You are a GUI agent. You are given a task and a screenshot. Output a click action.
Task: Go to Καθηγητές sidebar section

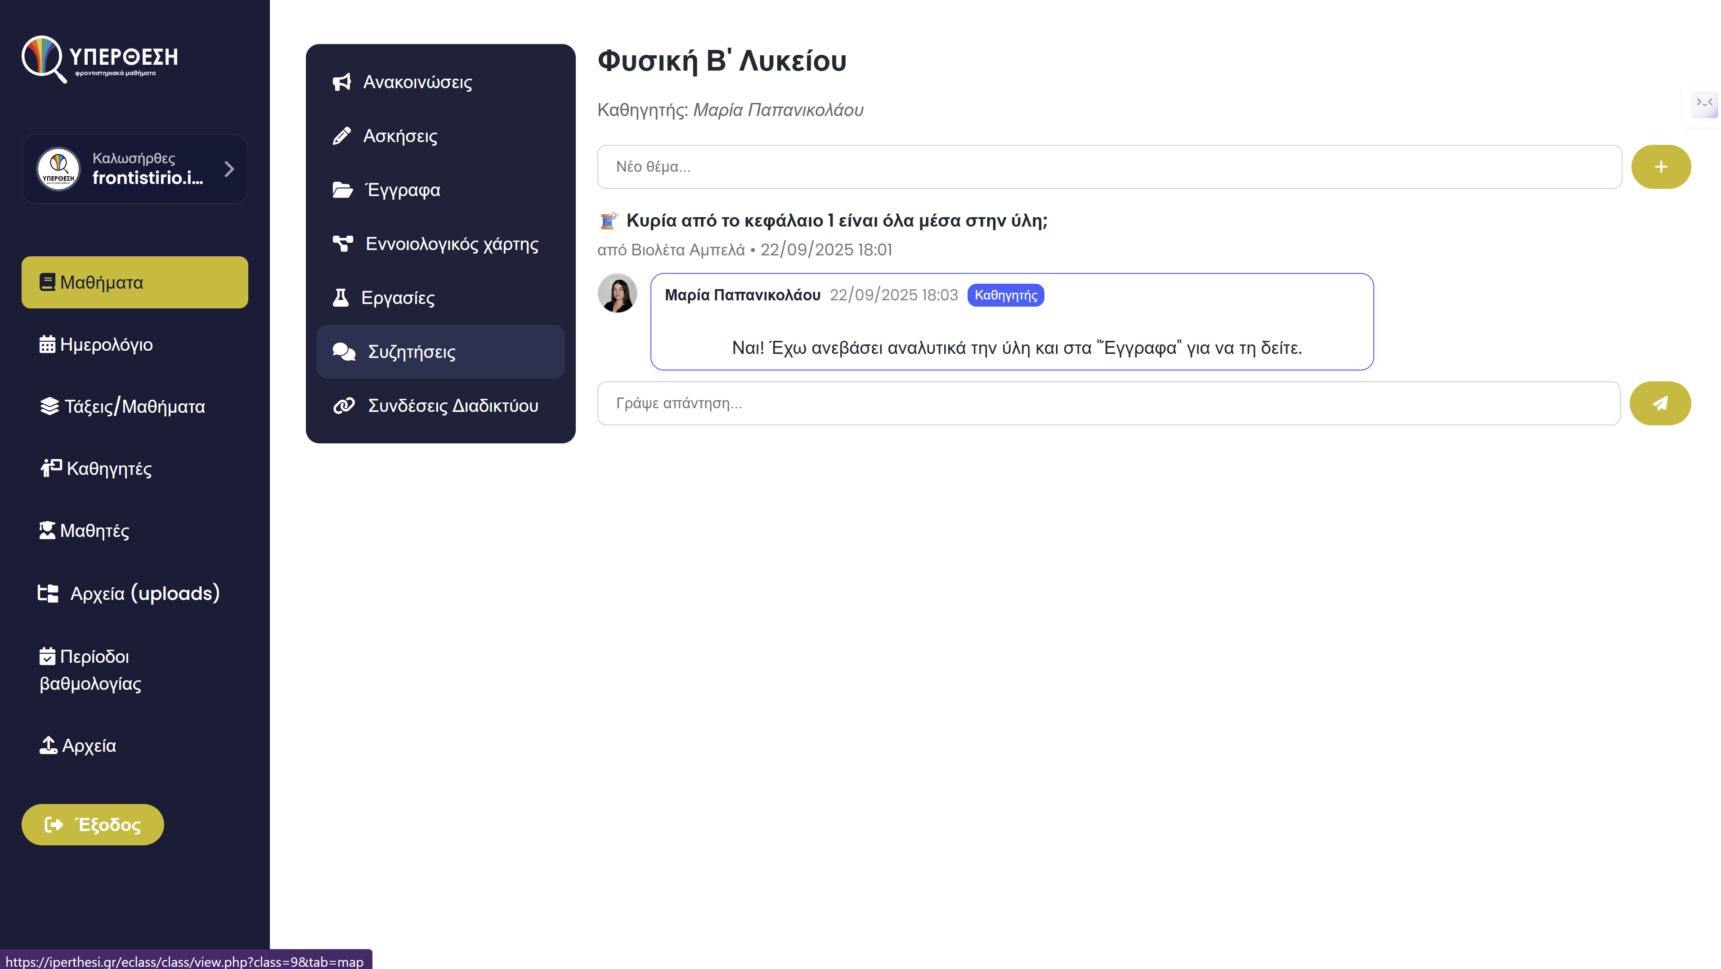point(108,469)
